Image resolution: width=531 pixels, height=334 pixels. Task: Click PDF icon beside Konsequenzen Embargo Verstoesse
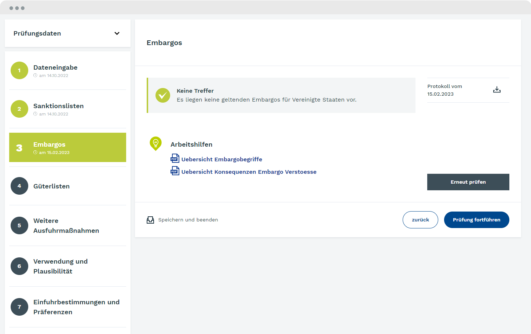tap(175, 171)
